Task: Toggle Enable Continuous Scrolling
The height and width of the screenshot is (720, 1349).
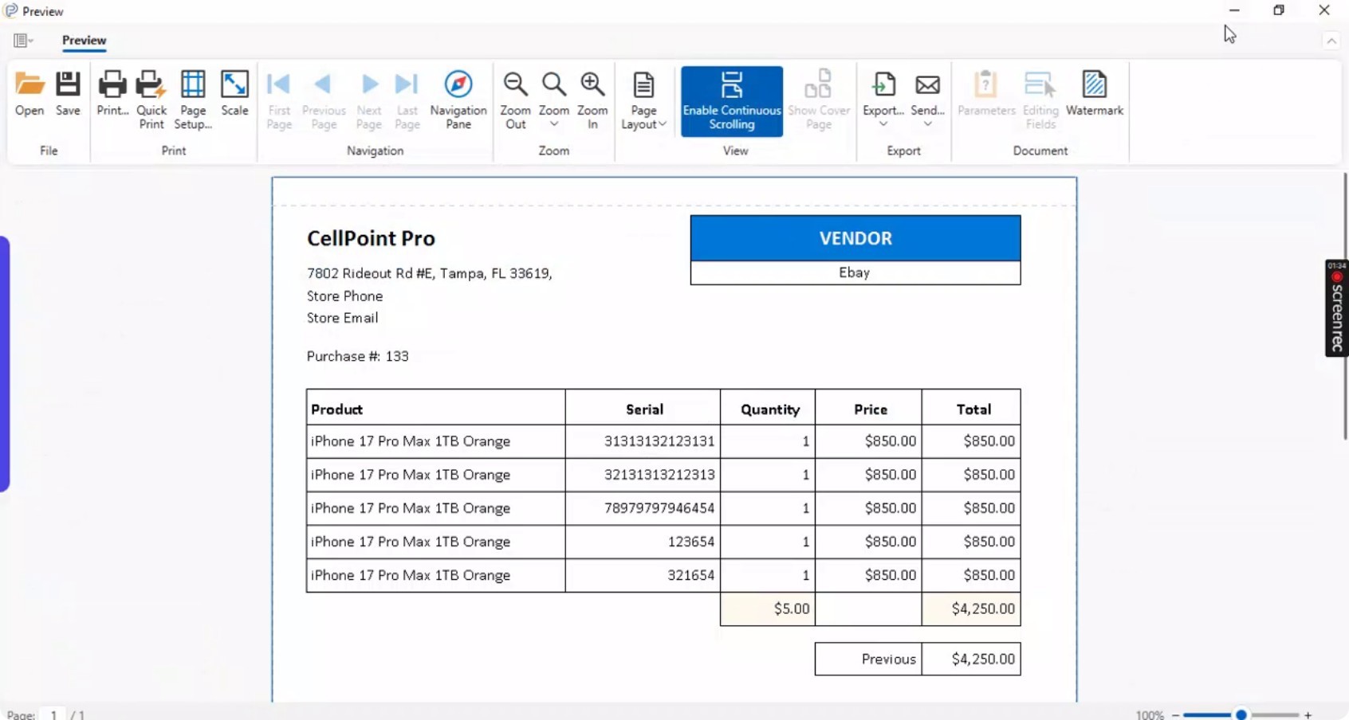Action: click(x=732, y=101)
